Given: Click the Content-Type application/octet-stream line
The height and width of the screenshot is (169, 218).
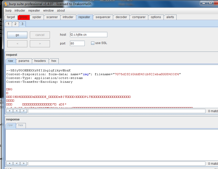Looking at the screenshot, I should 44,78.
